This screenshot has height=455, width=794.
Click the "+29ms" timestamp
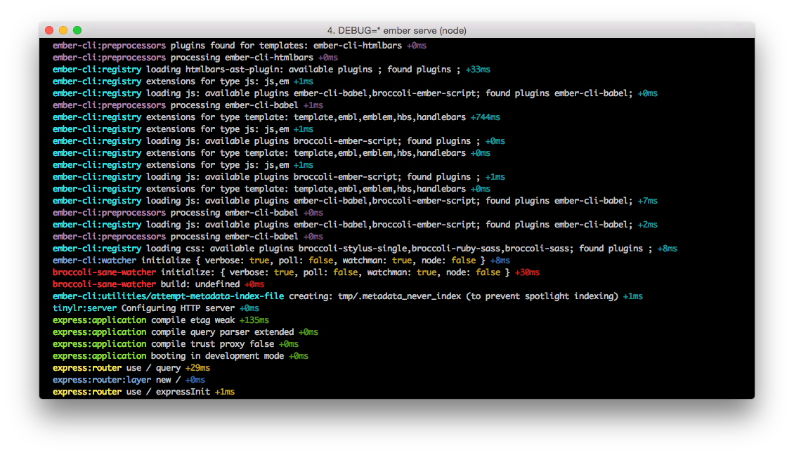coord(197,368)
